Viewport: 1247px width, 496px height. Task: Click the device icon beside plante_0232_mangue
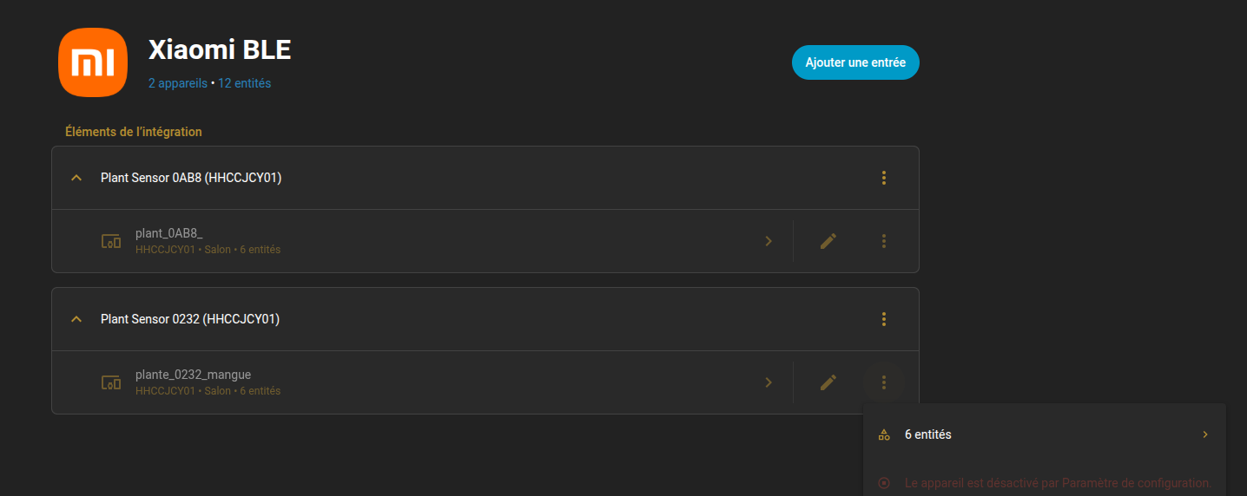[x=111, y=382]
